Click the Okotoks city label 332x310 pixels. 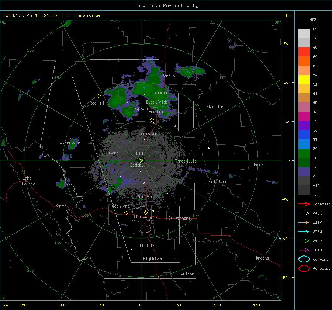click(x=148, y=246)
